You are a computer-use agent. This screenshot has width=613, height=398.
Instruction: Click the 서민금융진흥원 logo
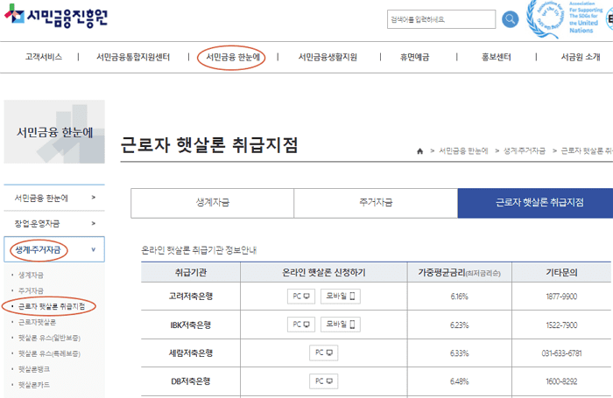pyautogui.click(x=55, y=17)
